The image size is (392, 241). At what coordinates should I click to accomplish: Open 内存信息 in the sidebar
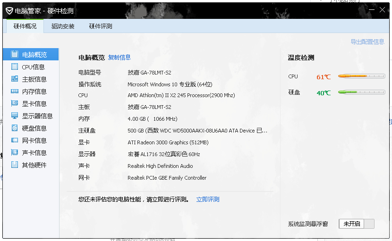click(34, 91)
